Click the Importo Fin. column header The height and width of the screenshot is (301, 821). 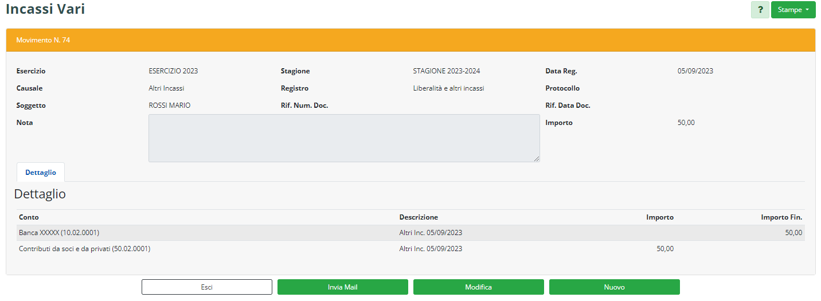point(781,217)
